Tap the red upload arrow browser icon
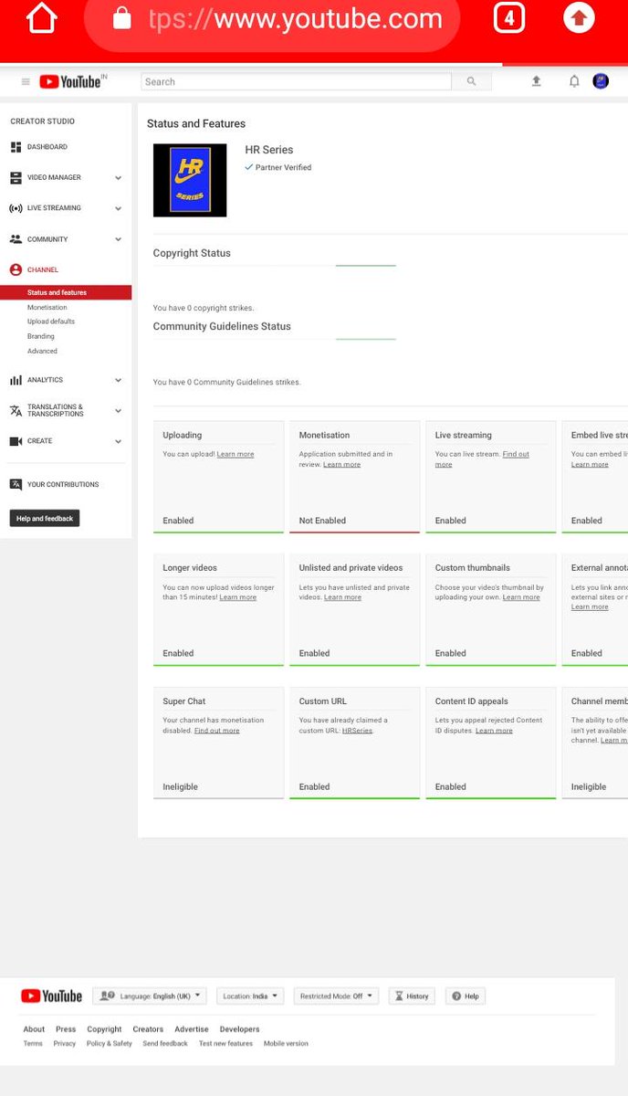The height and width of the screenshot is (1096, 628). click(x=579, y=17)
